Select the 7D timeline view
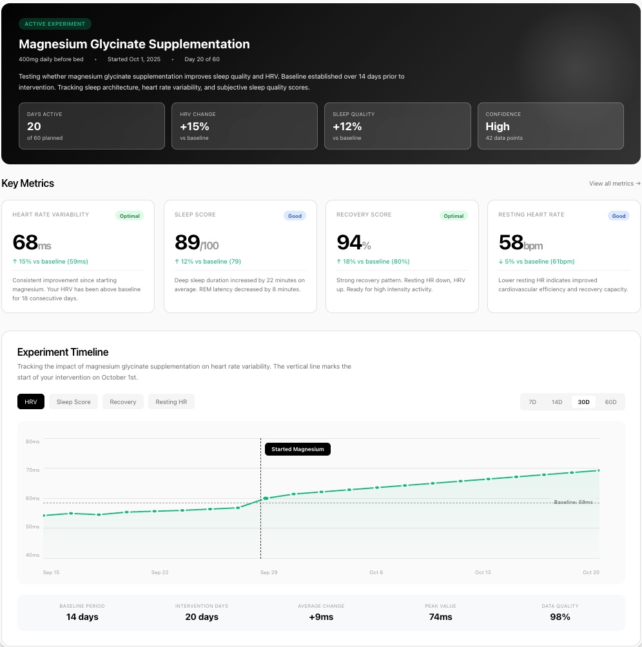Screen dimensions: 642x647 coord(532,401)
